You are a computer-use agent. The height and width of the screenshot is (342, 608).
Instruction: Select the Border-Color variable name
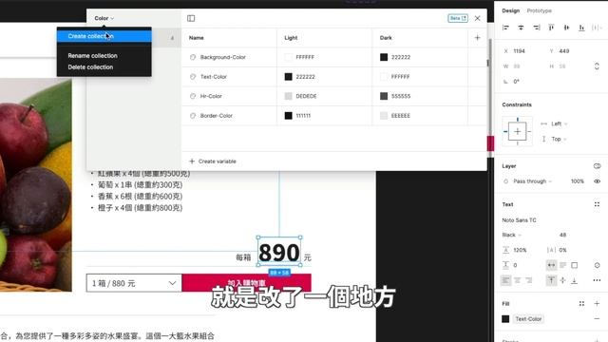(x=216, y=116)
